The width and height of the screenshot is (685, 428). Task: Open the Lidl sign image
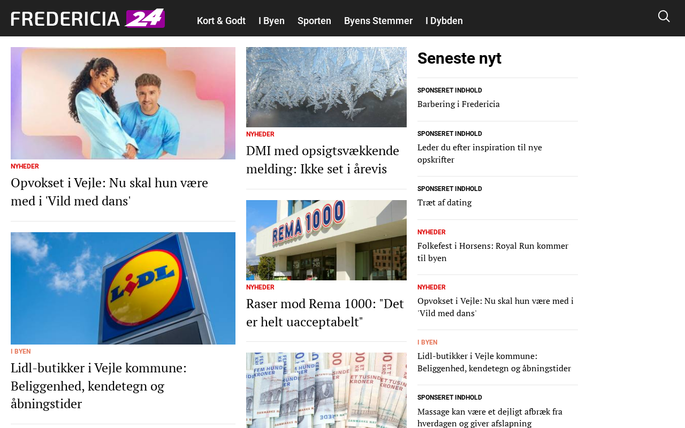coord(123,288)
